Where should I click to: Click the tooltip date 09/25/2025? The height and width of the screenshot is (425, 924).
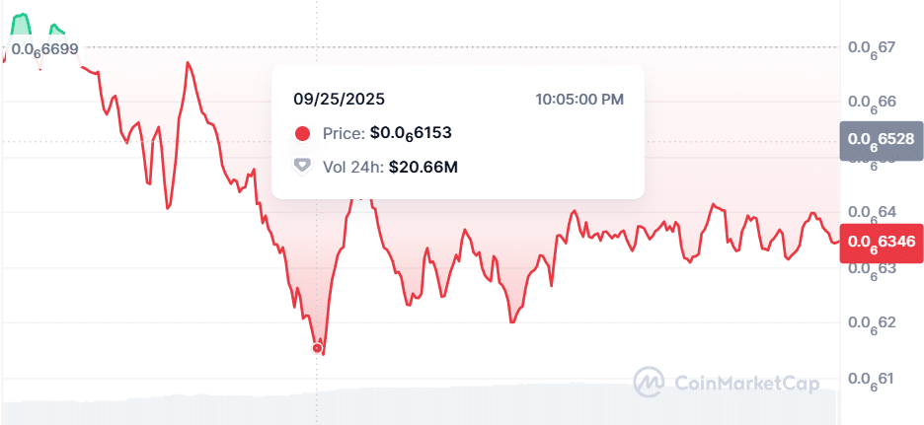pyautogui.click(x=340, y=99)
